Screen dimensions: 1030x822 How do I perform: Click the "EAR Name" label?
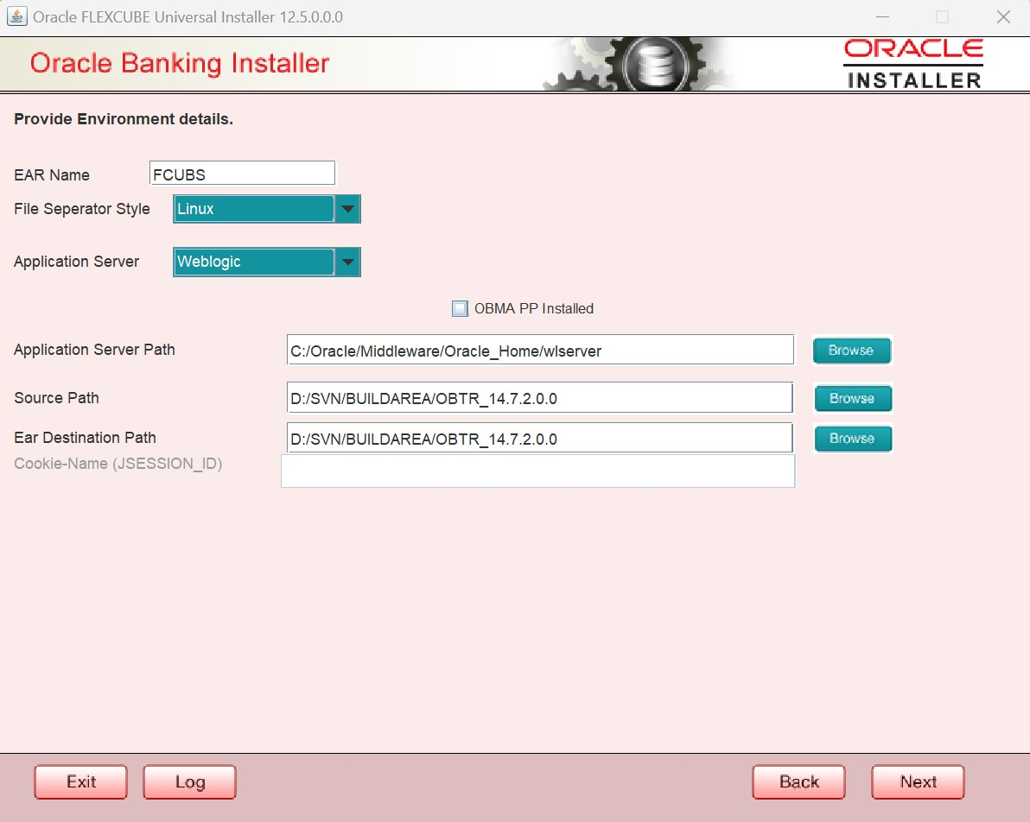(52, 175)
